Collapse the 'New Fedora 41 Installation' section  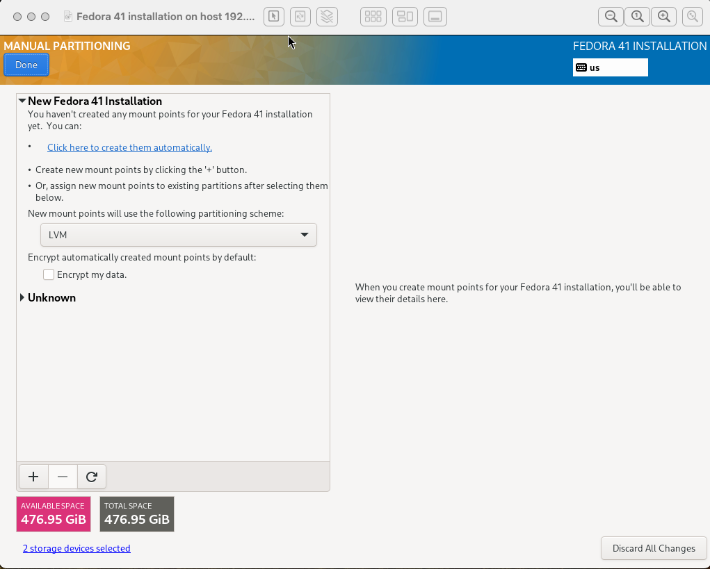pos(22,101)
